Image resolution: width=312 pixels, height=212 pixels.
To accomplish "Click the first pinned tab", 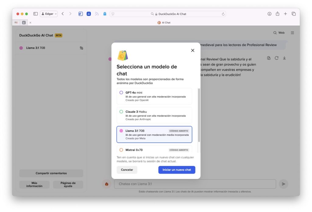I will [x=16, y=23].
